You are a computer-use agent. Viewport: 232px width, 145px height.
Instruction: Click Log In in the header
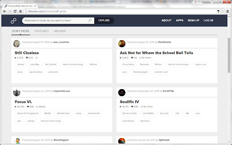point(208,20)
